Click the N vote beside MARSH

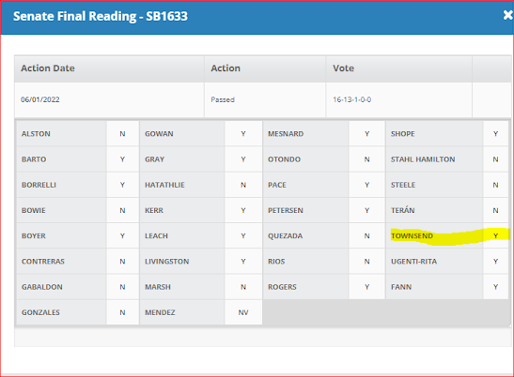243,287
